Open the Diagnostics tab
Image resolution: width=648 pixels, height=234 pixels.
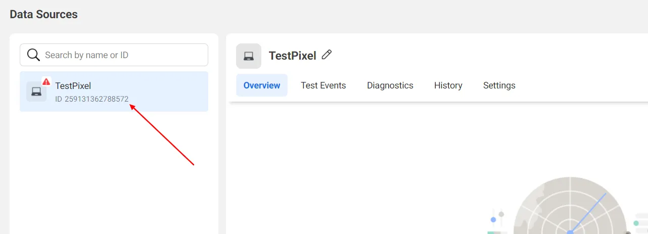pos(390,85)
